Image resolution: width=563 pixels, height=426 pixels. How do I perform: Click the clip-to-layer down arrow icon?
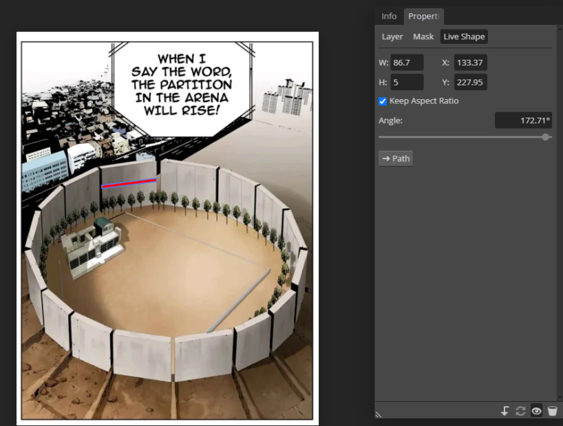tap(504, 411)
